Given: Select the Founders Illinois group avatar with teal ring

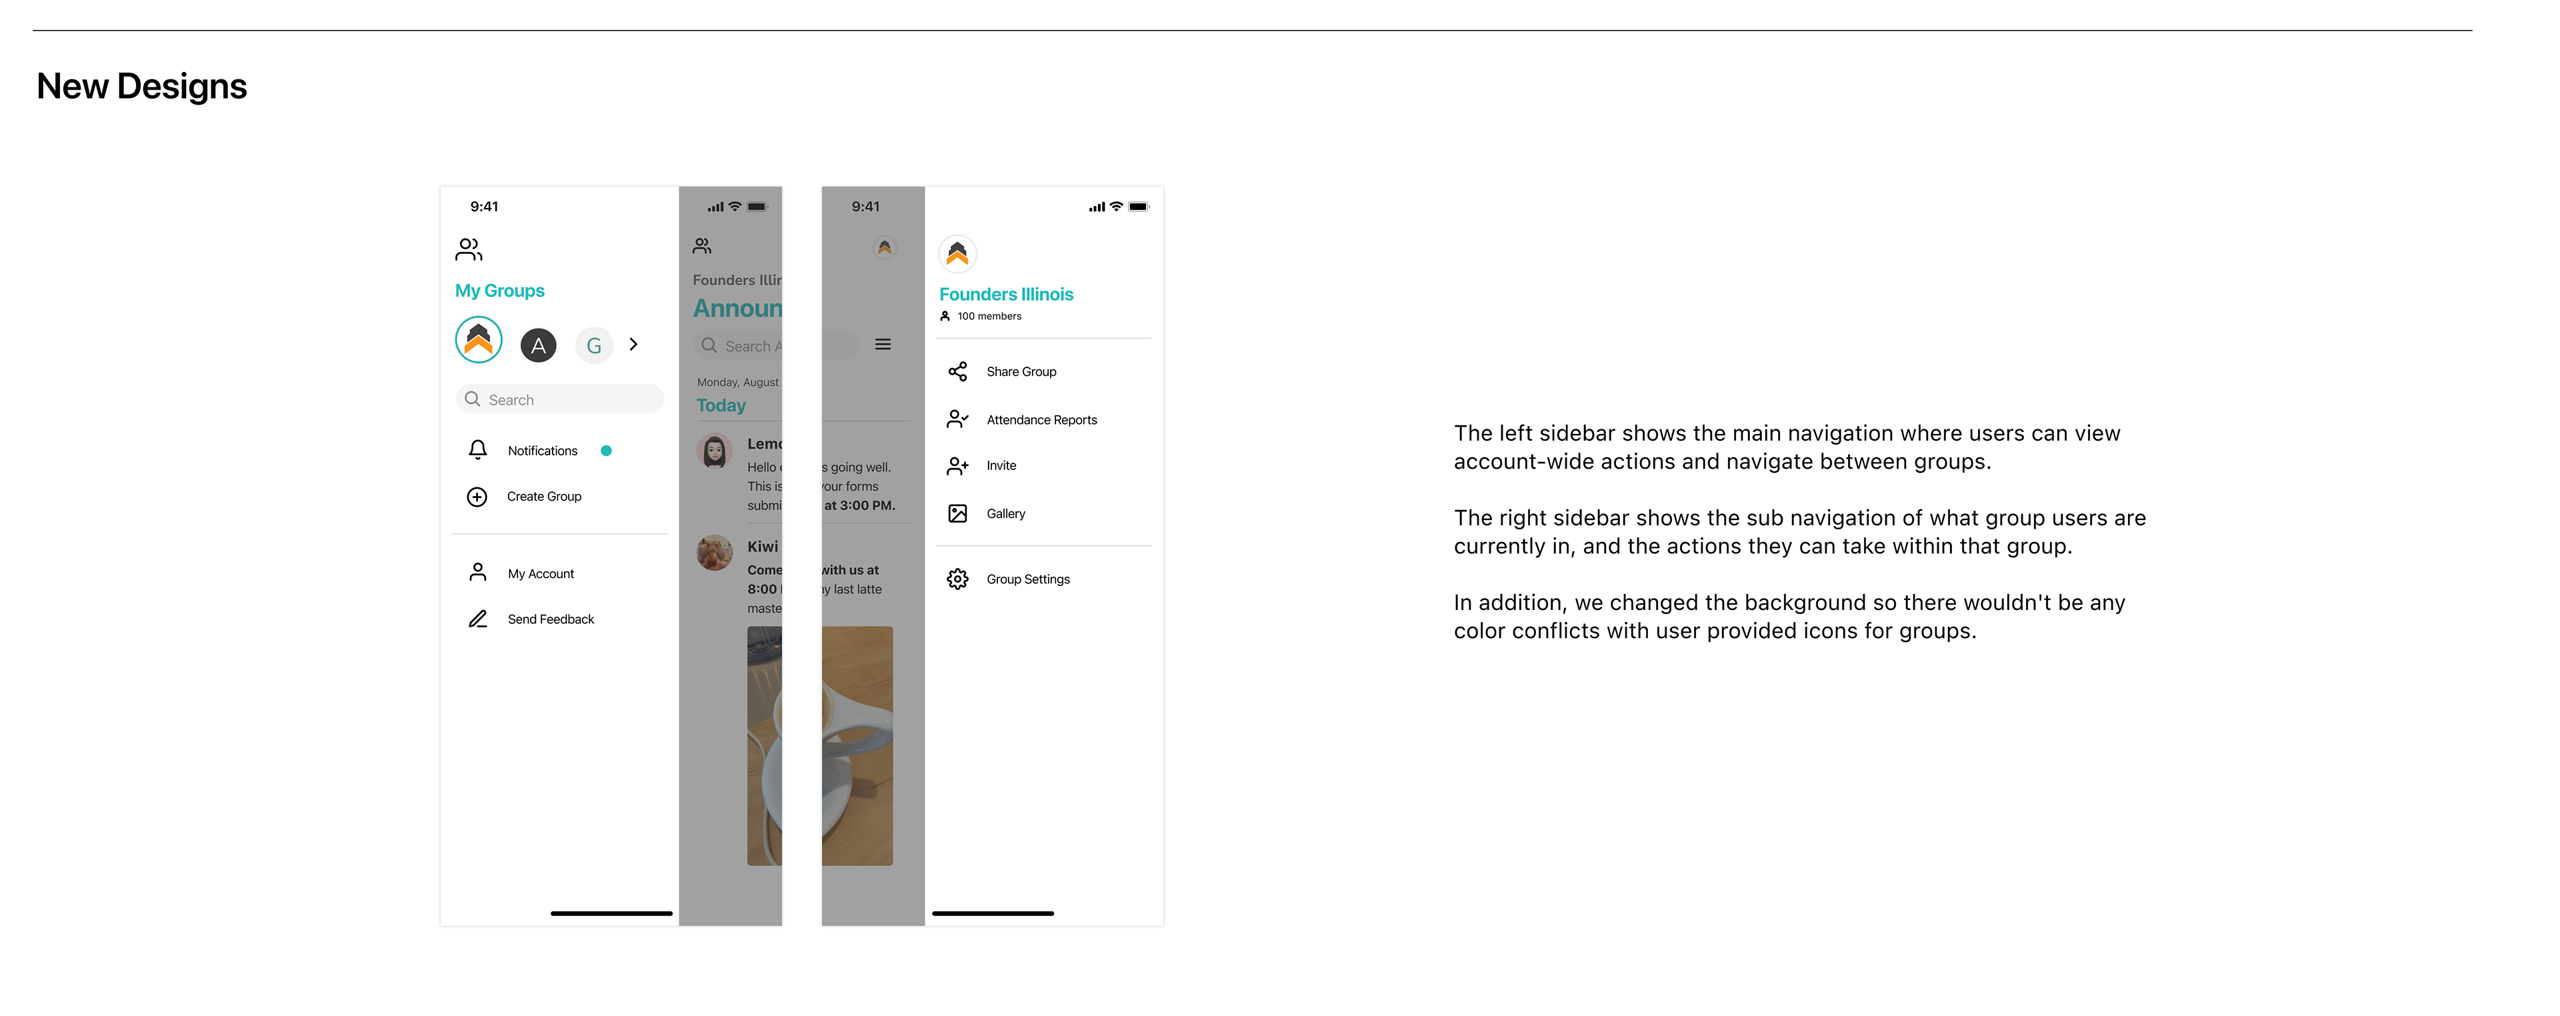Looking at the screenshot, I should [479, 341].
